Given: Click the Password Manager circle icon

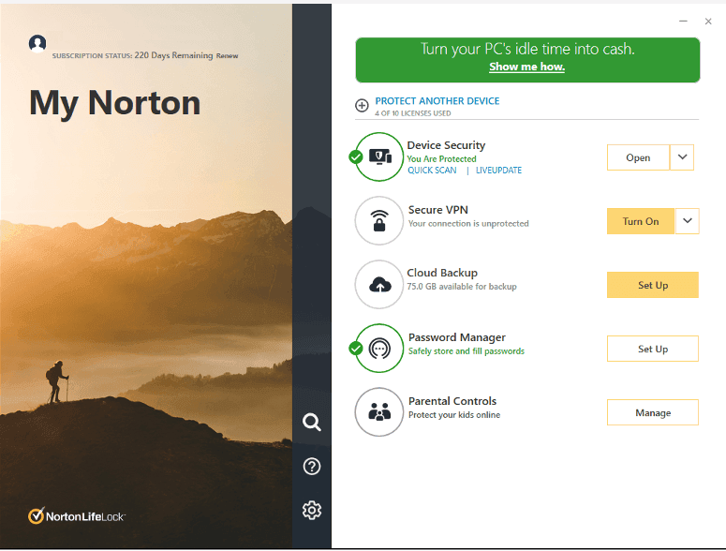Looking at the screenshot, I should 379,349.
